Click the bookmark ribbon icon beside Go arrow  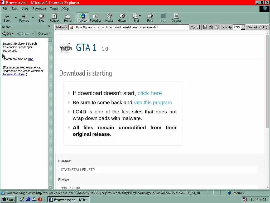click(x=198, y=27)
